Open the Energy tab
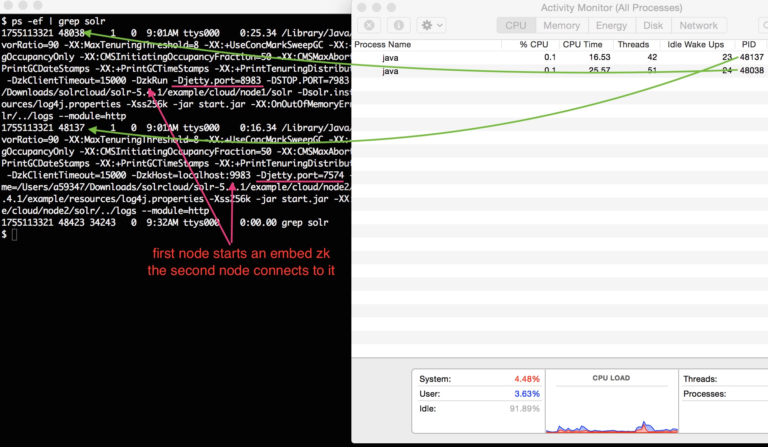Image resolution: width=768 pixels, height=447 pixels. [611, 25]
